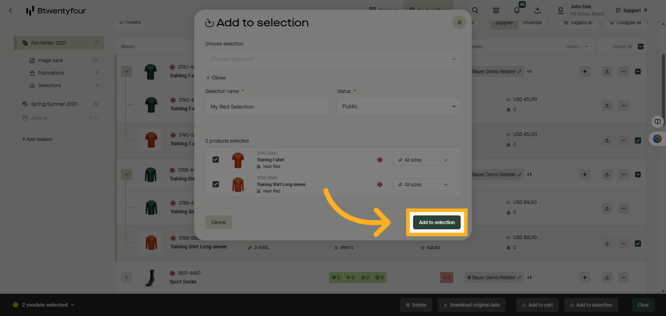Open the Status dropdown set to Public
666x316 pixels.
click(x=398, y=106)
